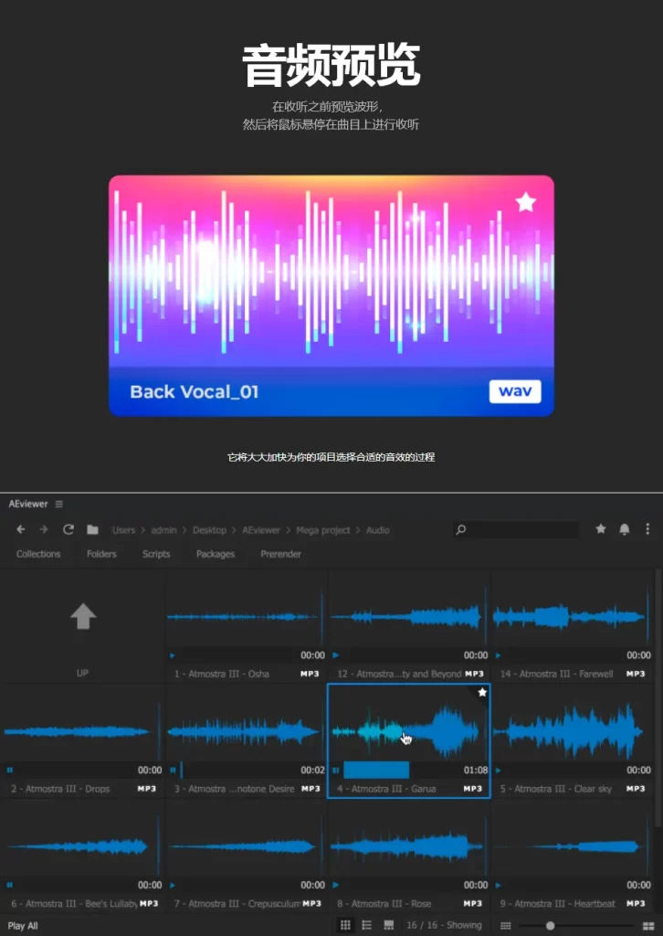Play track 7 - Atmostra III - Crepusculum

tap(173, 885)
